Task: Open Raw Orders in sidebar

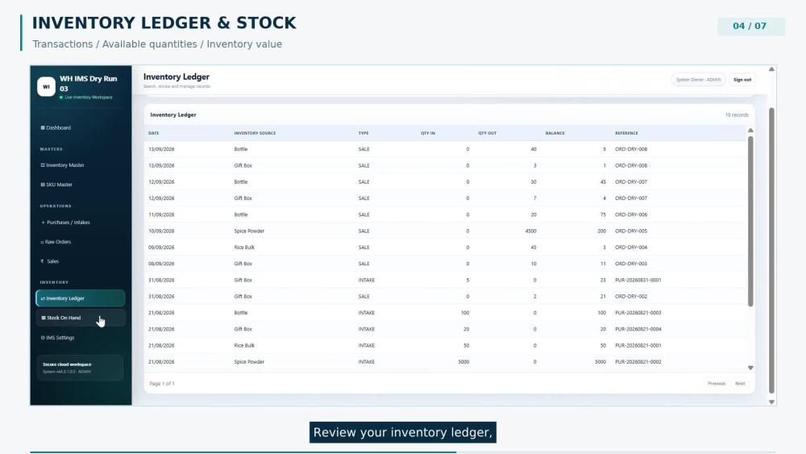Action: 56,242
